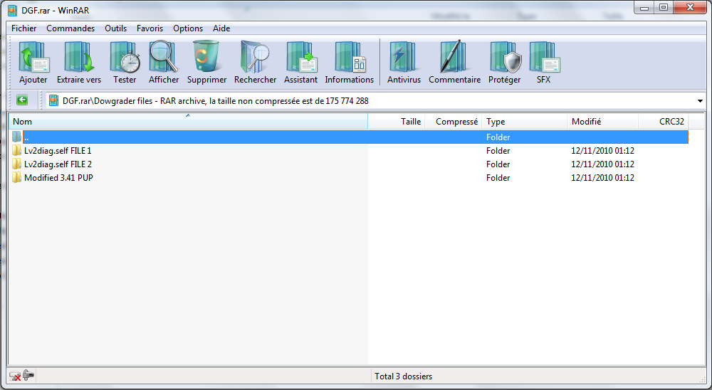Open the Outils menu
The width and height of the screenshot is (712, 390).
[x=116, y=28]
